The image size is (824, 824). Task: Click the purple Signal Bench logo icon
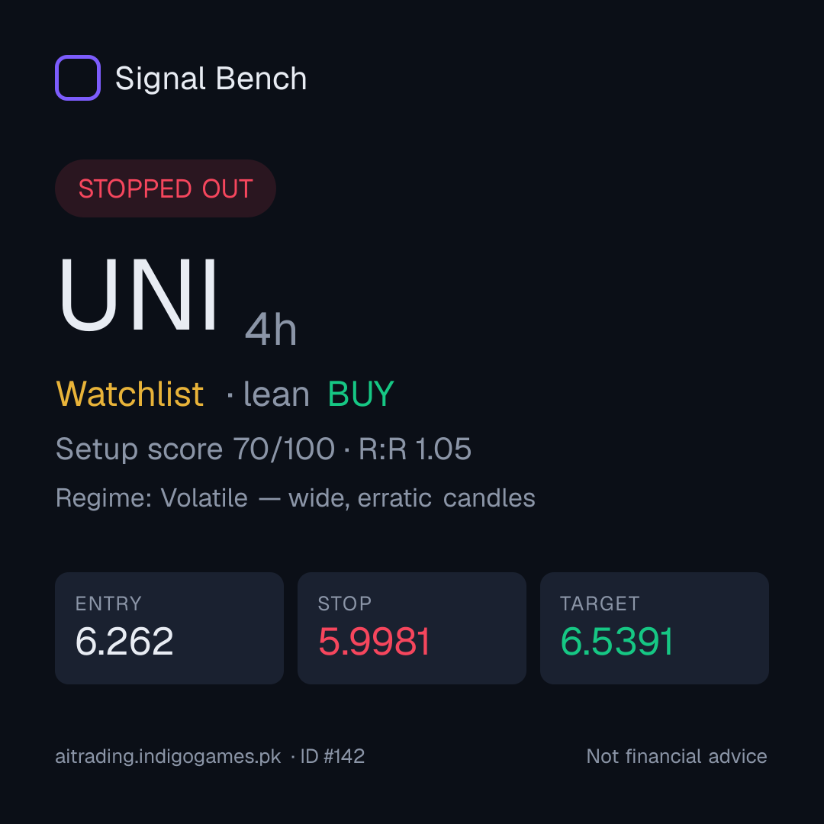tap(78, 78)
